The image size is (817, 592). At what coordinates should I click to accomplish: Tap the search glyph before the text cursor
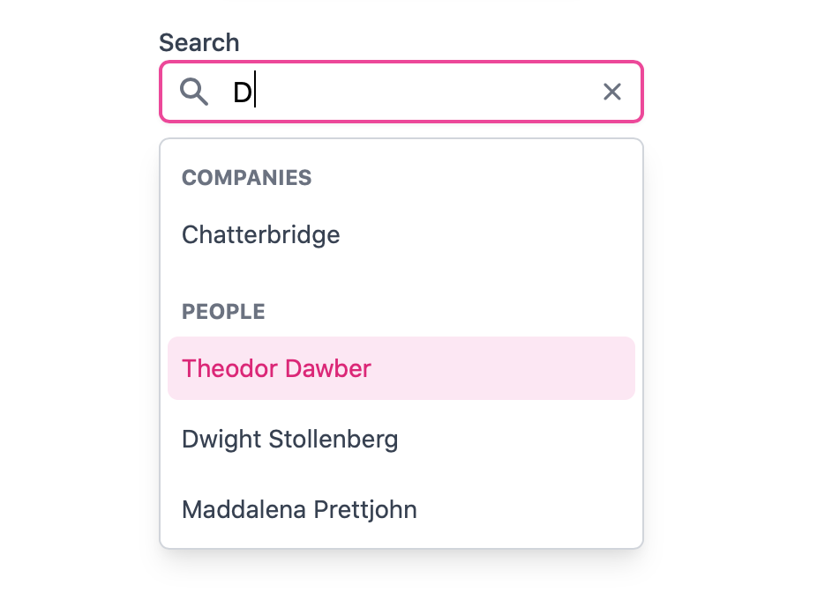(194, 92)
